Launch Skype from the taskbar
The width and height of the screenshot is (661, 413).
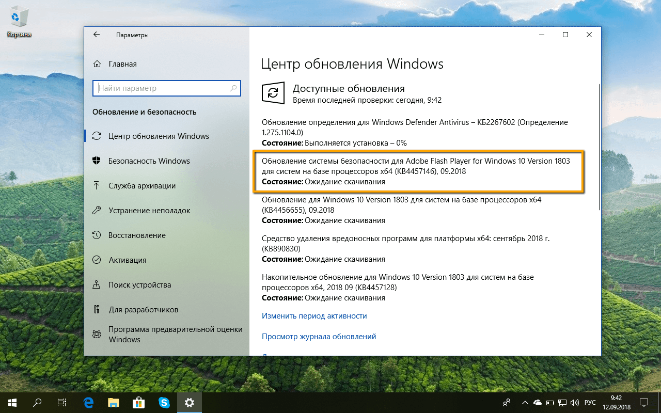point(164,402)
